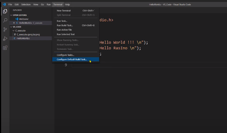Click the C file icon of HelloWorld.c in Open Editors
Image resolution: width=227 pixels, height=133 pixels.
pos(17,23)
